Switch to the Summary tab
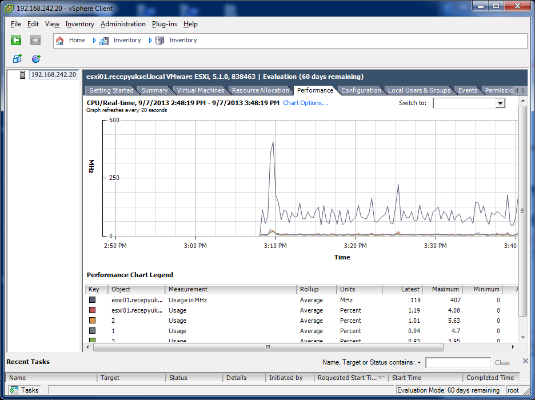 [154, 90]
